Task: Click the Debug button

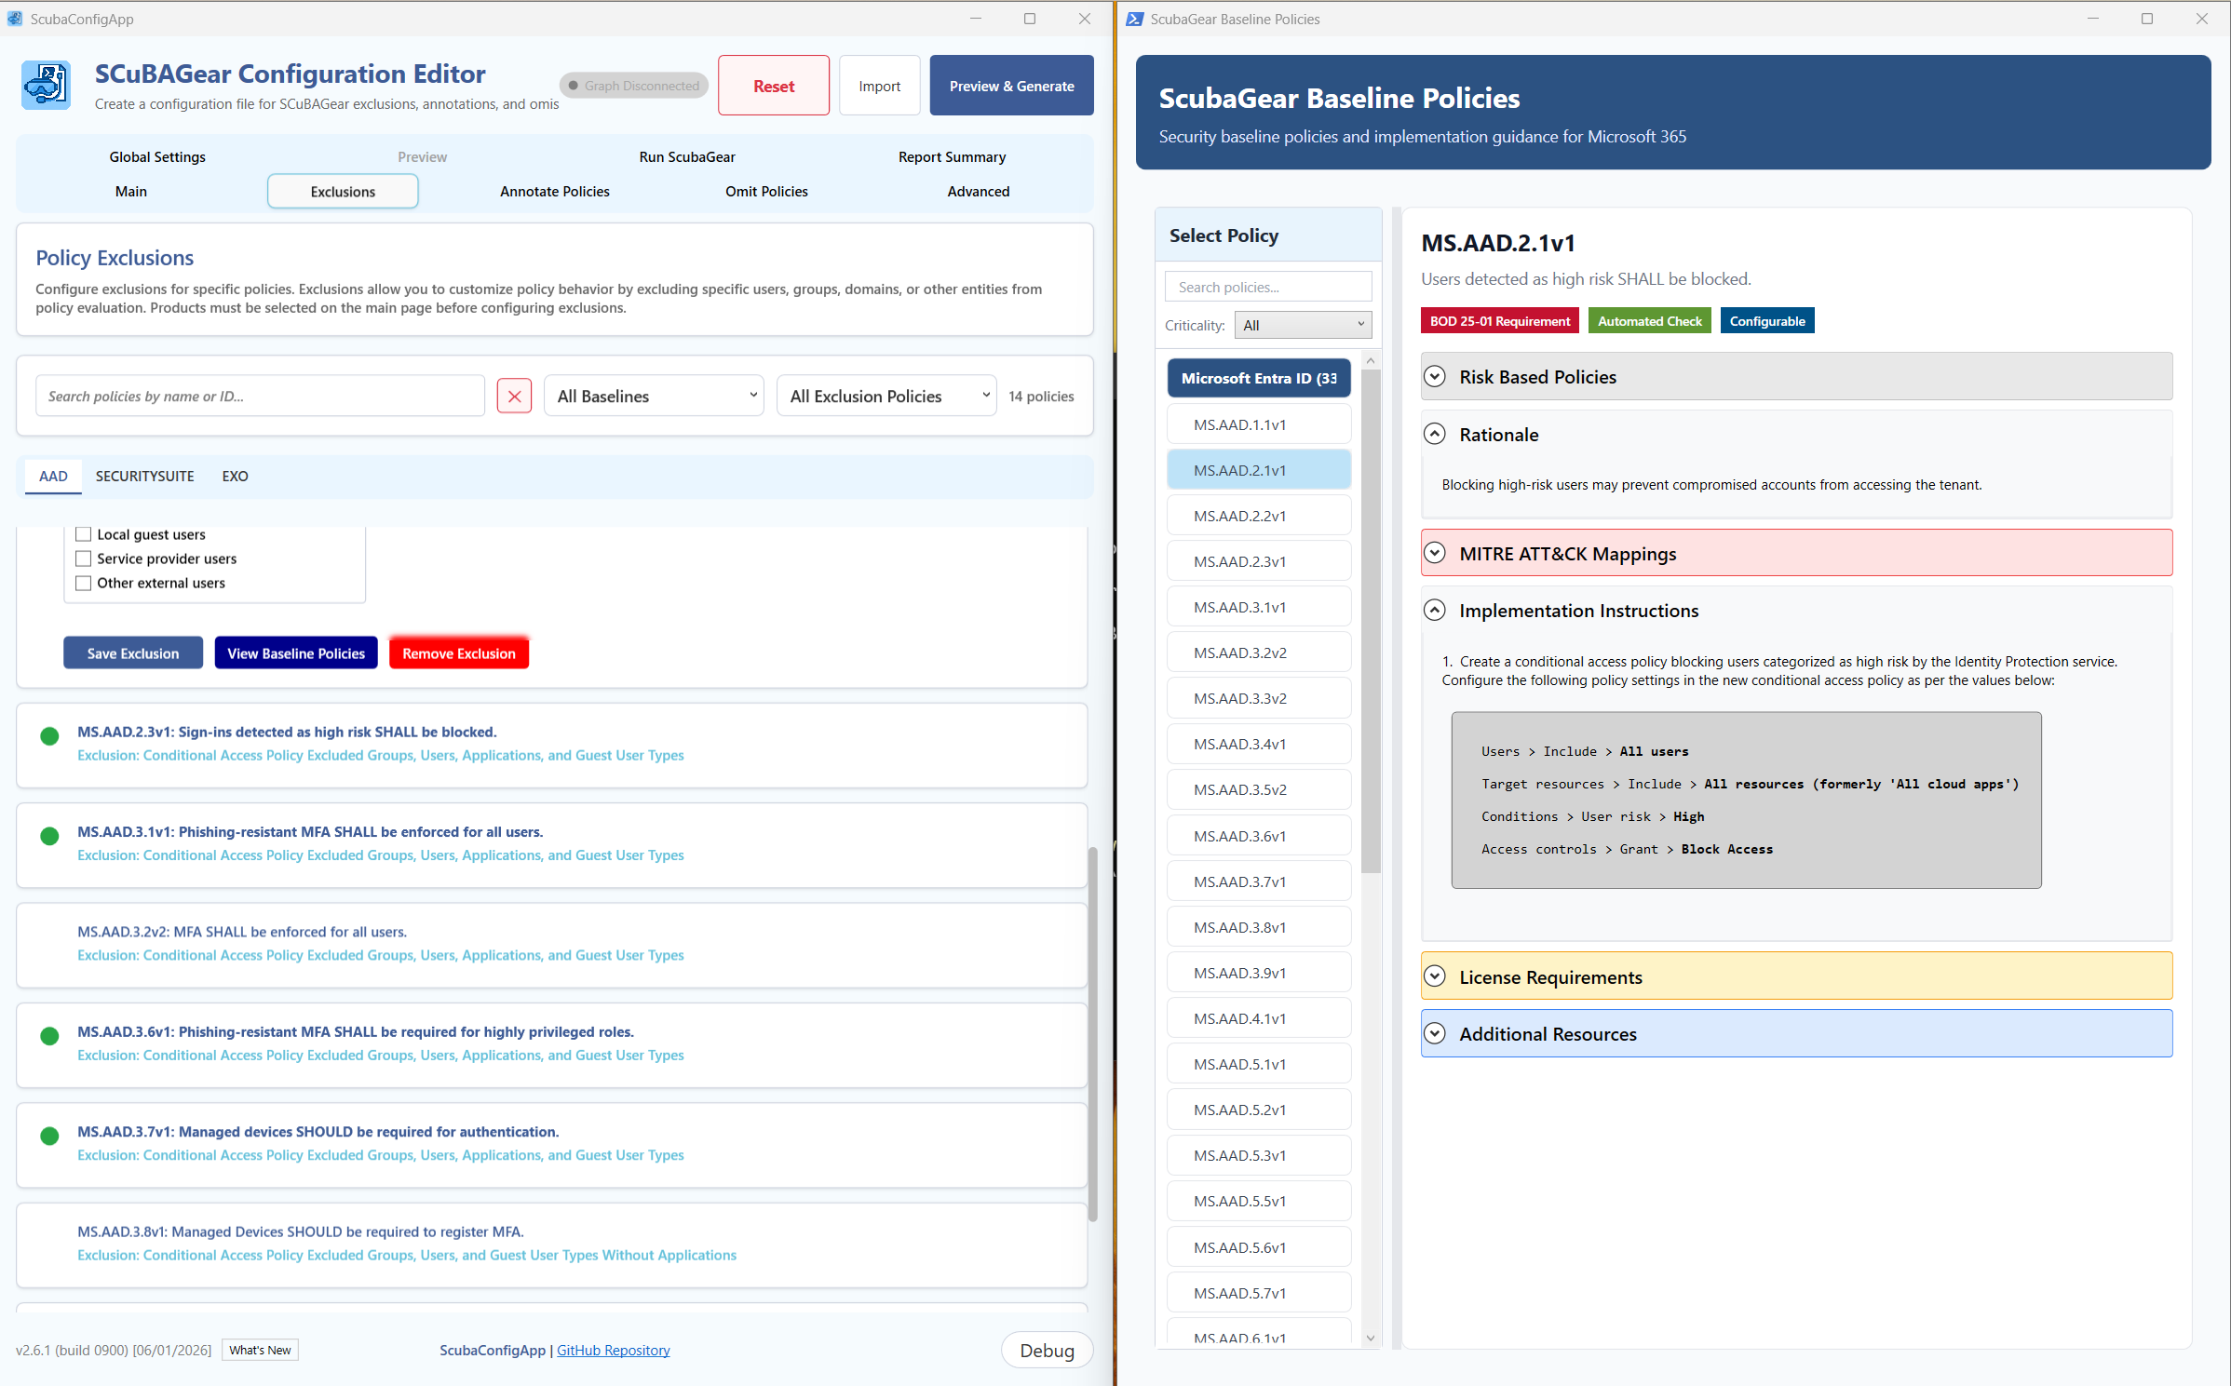Action: [1047, 1350]
